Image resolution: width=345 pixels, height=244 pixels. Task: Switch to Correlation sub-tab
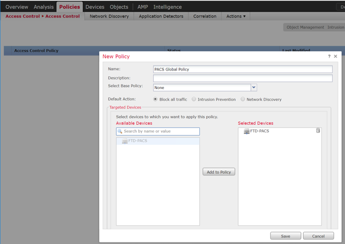(205, 16)
